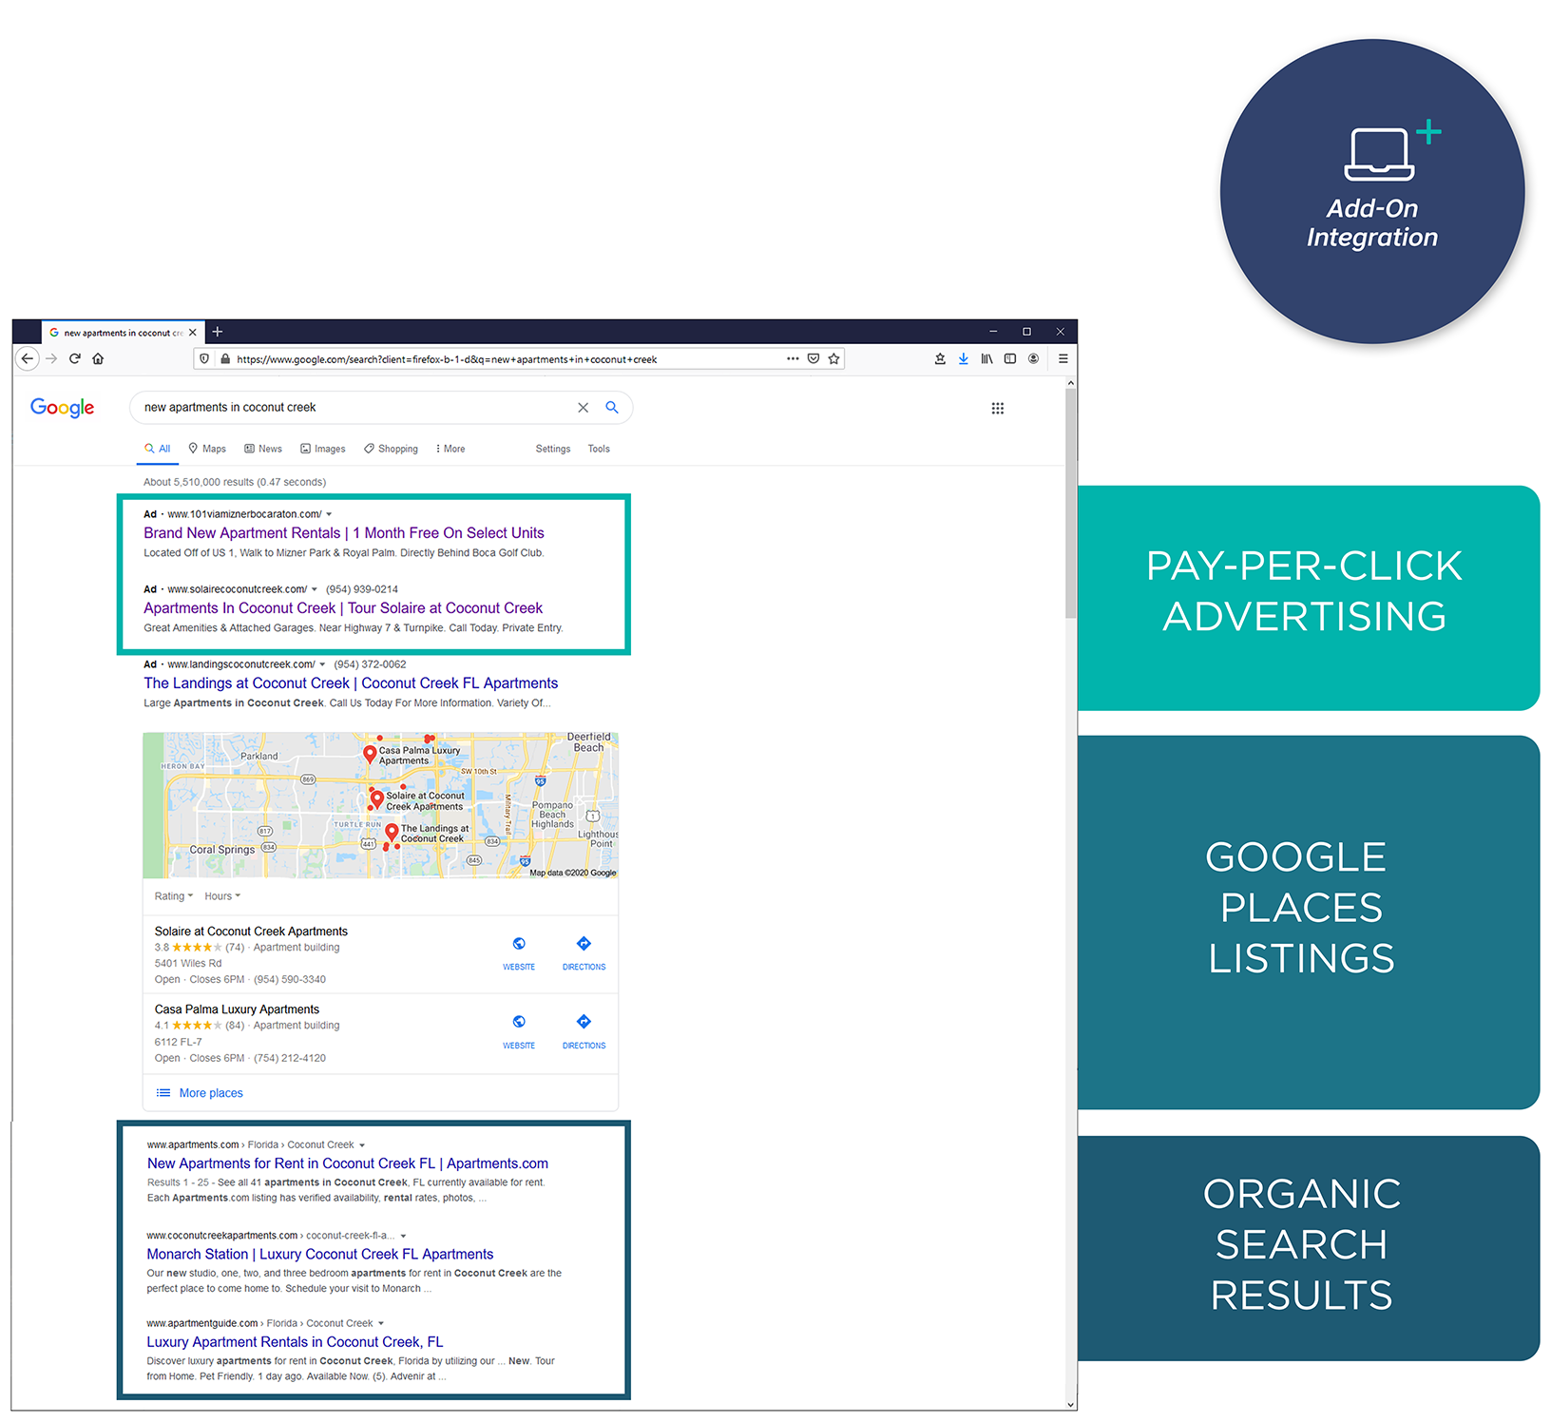Switch to the Maps search tab

click(207, 449)
